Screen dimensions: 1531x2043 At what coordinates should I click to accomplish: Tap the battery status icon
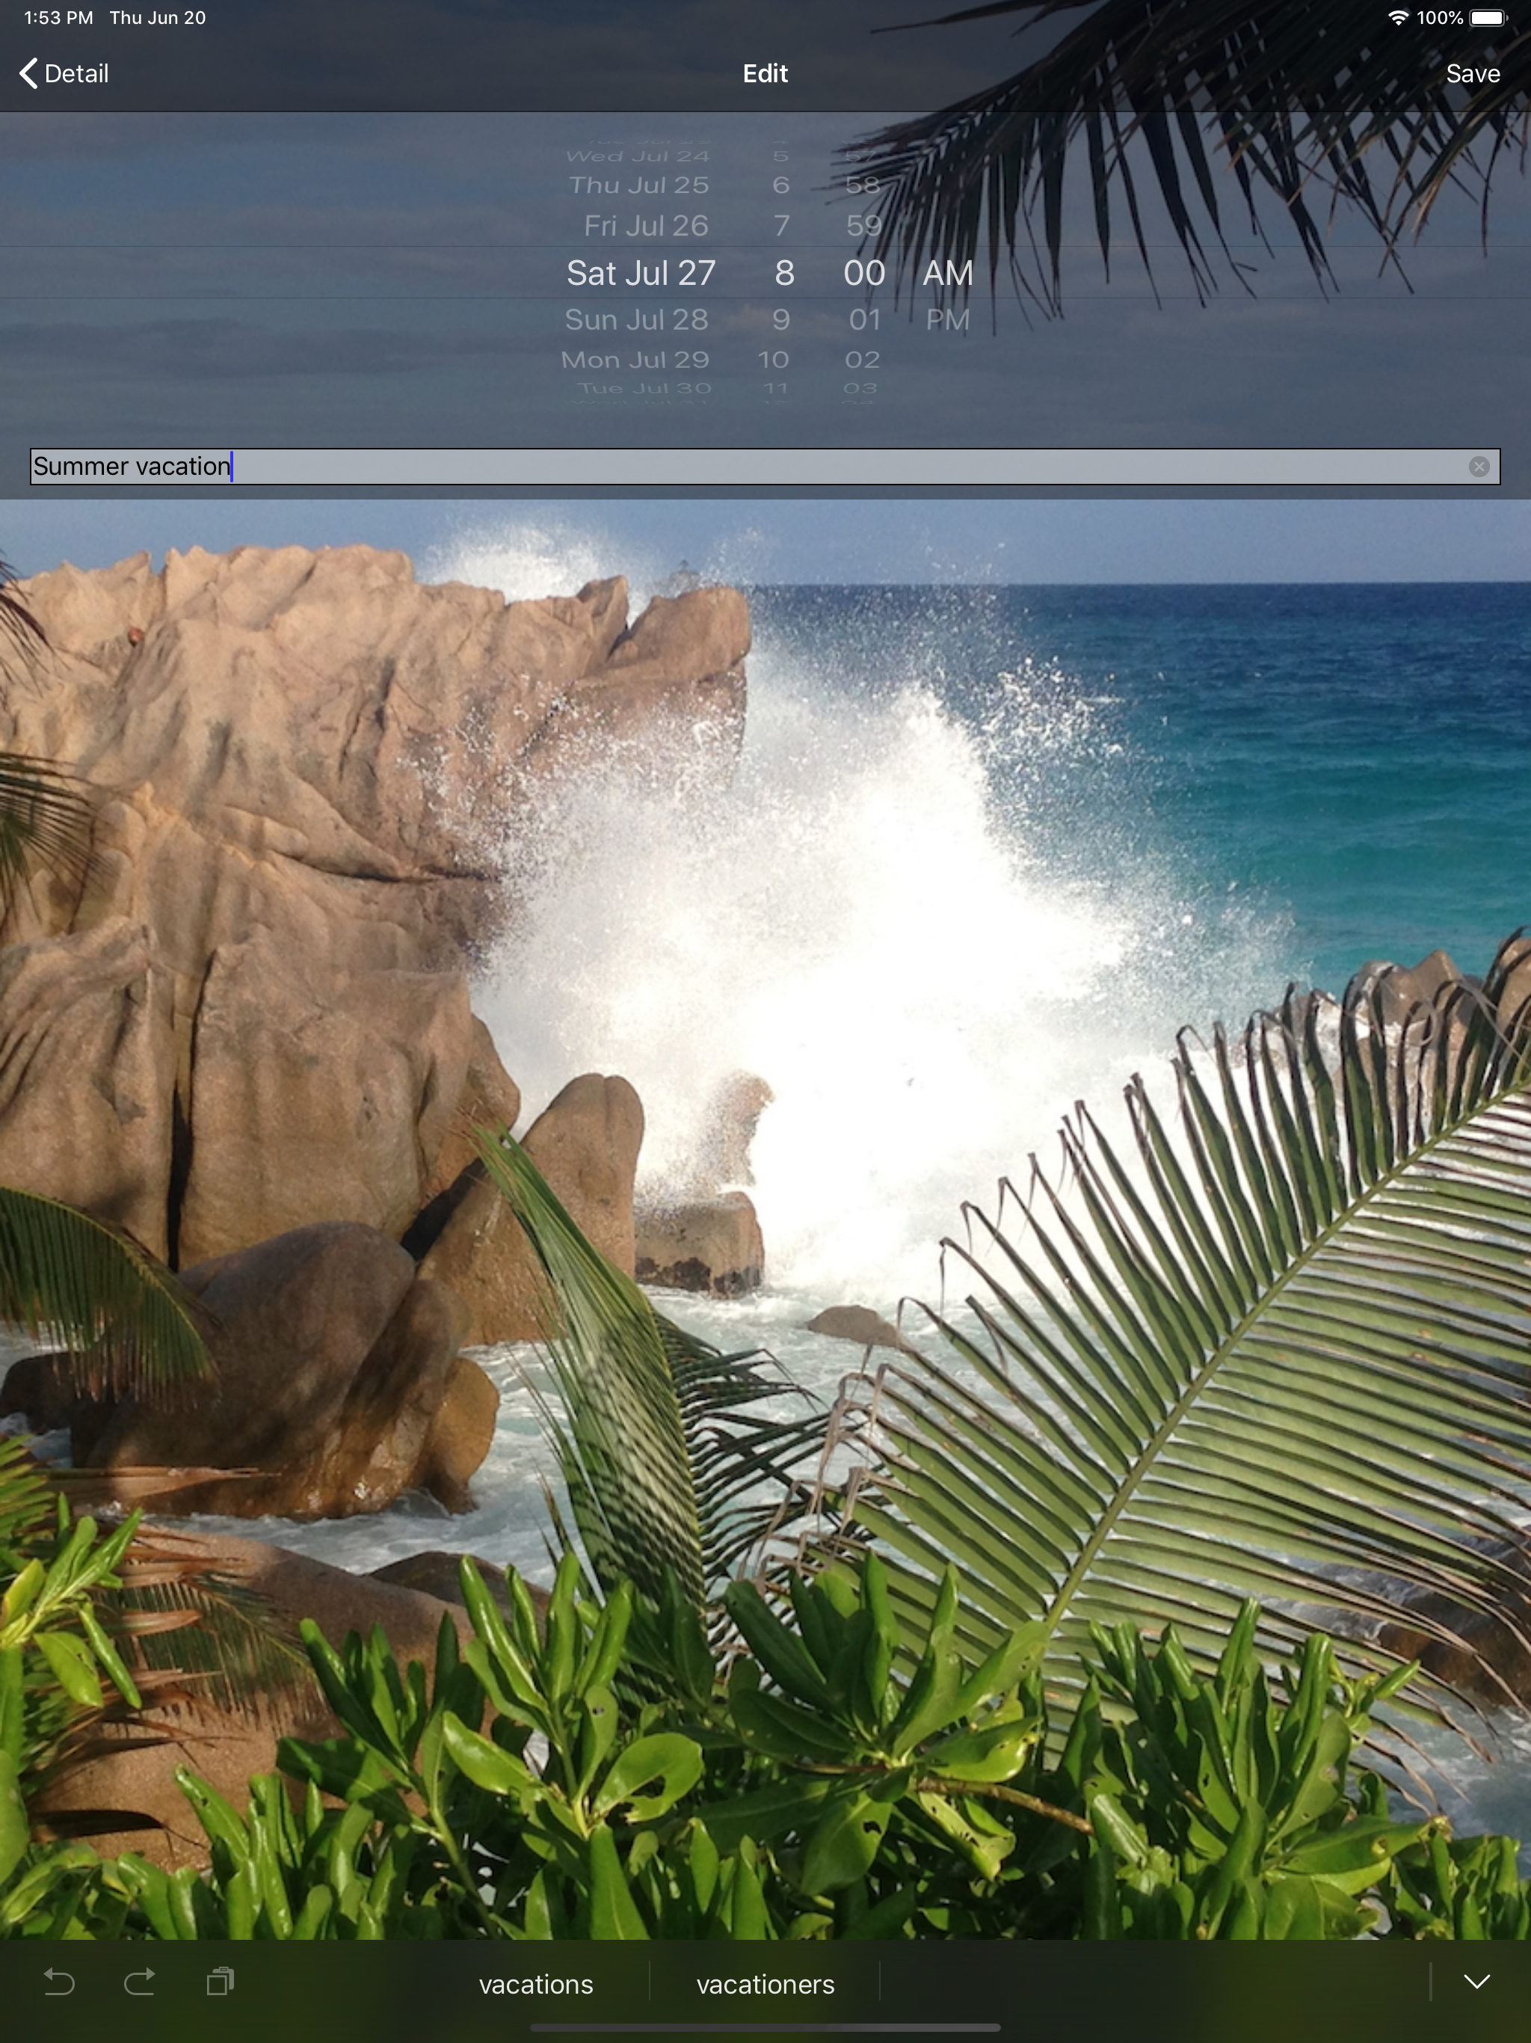point(1488,17)
